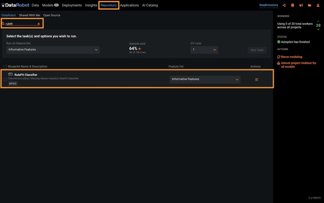The width and height of the screenshot is (324, 203).
Task: Increase workers with up arrow
Action: 318,21
